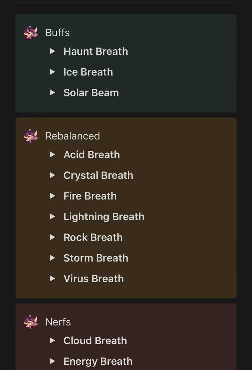Expand the Haunt Breath entry
Screen dimensions: 252x370
tap(52, 51)
